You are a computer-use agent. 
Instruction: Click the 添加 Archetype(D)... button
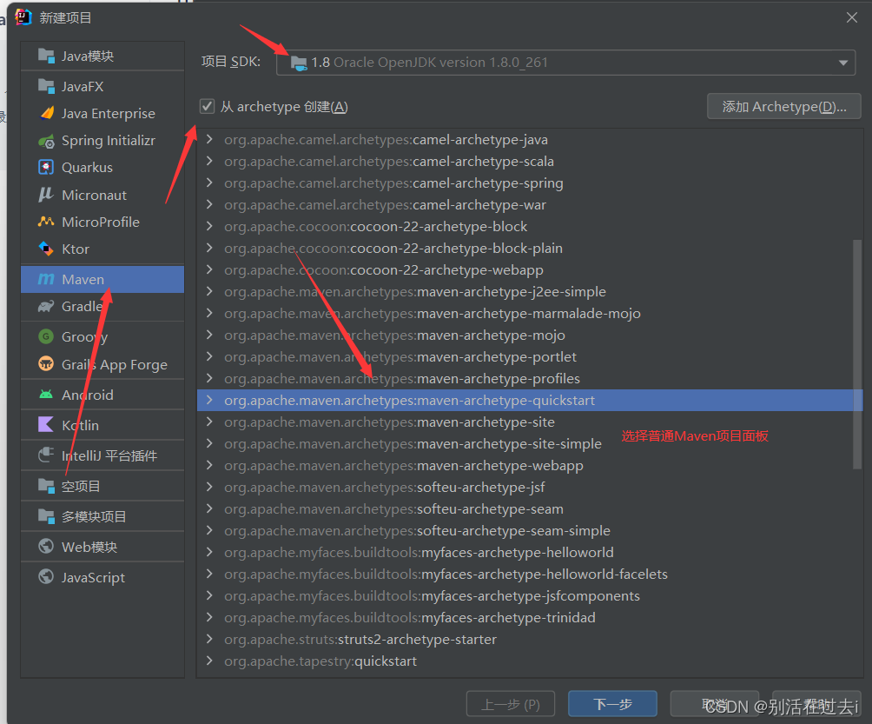[783, 106]
